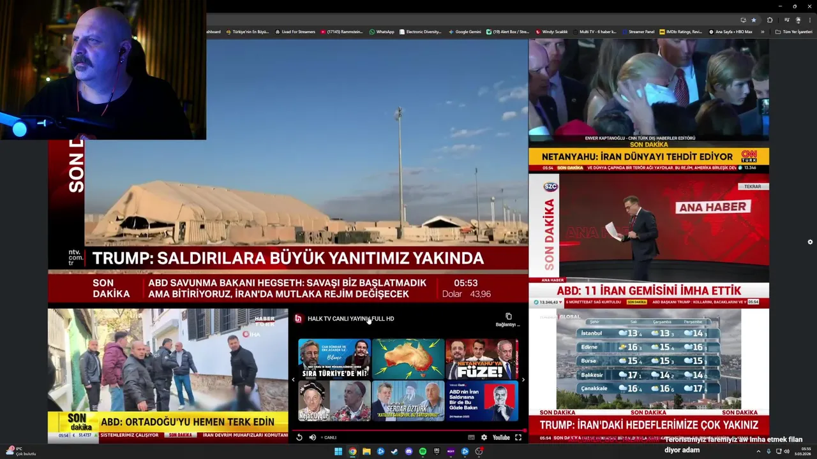The image size is (817, 459).
Task: Open the Chrome extensions puzzle icon
Action: click(770, 20)
